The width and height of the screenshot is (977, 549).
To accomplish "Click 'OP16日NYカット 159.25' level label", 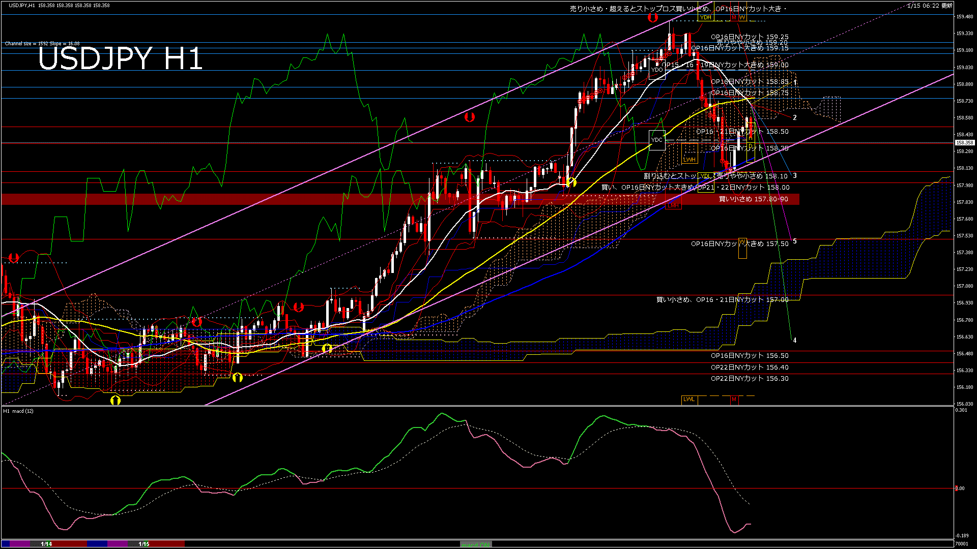I will (x=749, y=37).
